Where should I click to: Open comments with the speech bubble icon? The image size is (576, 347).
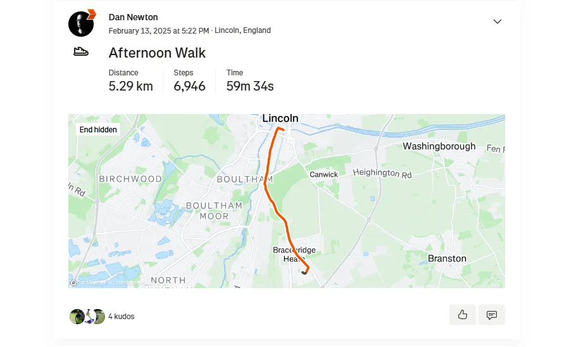492,315
